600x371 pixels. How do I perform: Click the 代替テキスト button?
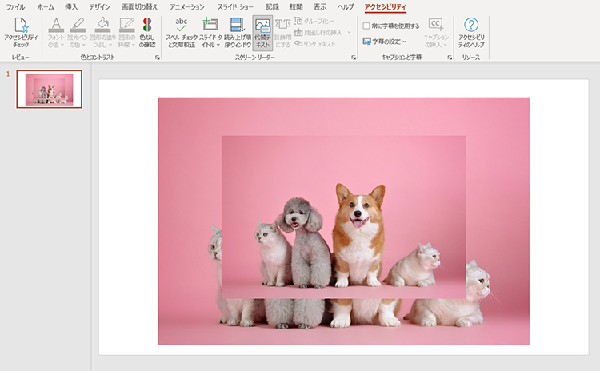click(x=262, y=32)
